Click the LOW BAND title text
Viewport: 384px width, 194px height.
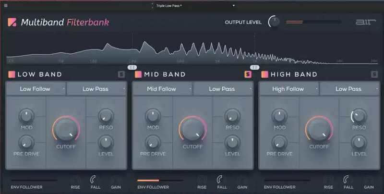tap(40, 74)
